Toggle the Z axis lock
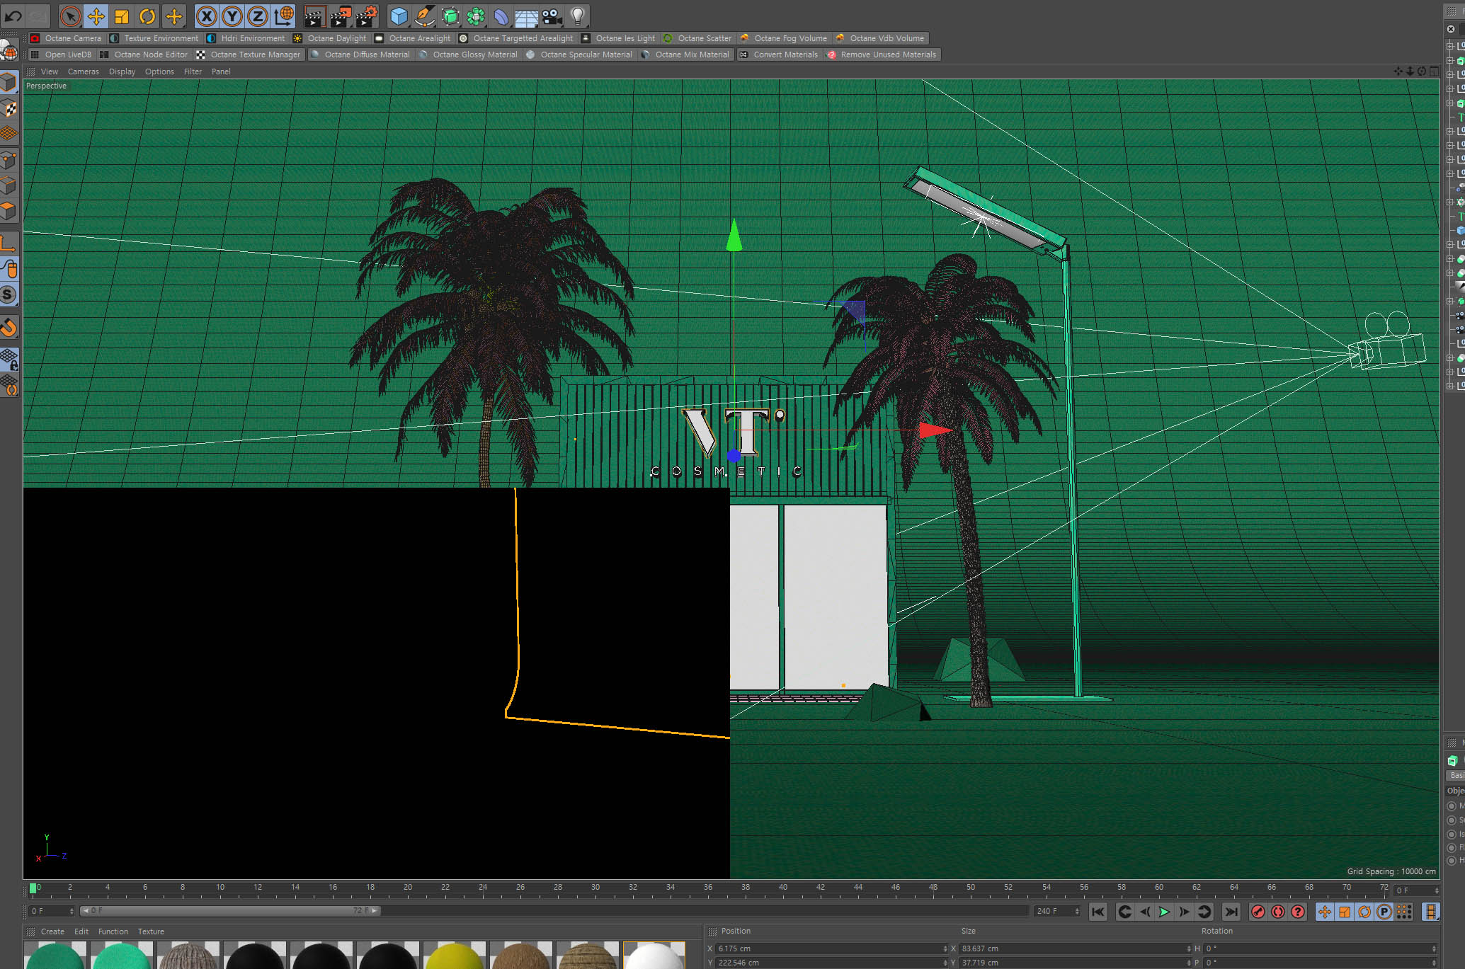This screenshot has height=969, width=1465. tap(258, 16)
